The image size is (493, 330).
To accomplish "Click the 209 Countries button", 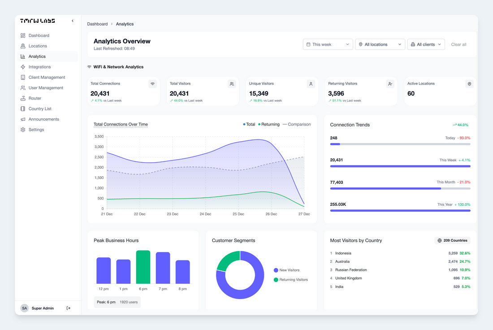I will pos(453,241).
